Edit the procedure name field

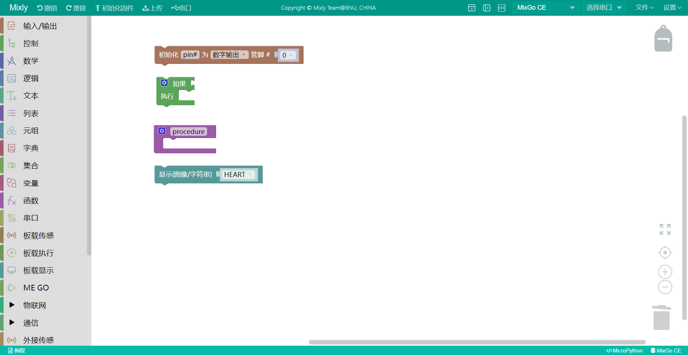point(188,131)
